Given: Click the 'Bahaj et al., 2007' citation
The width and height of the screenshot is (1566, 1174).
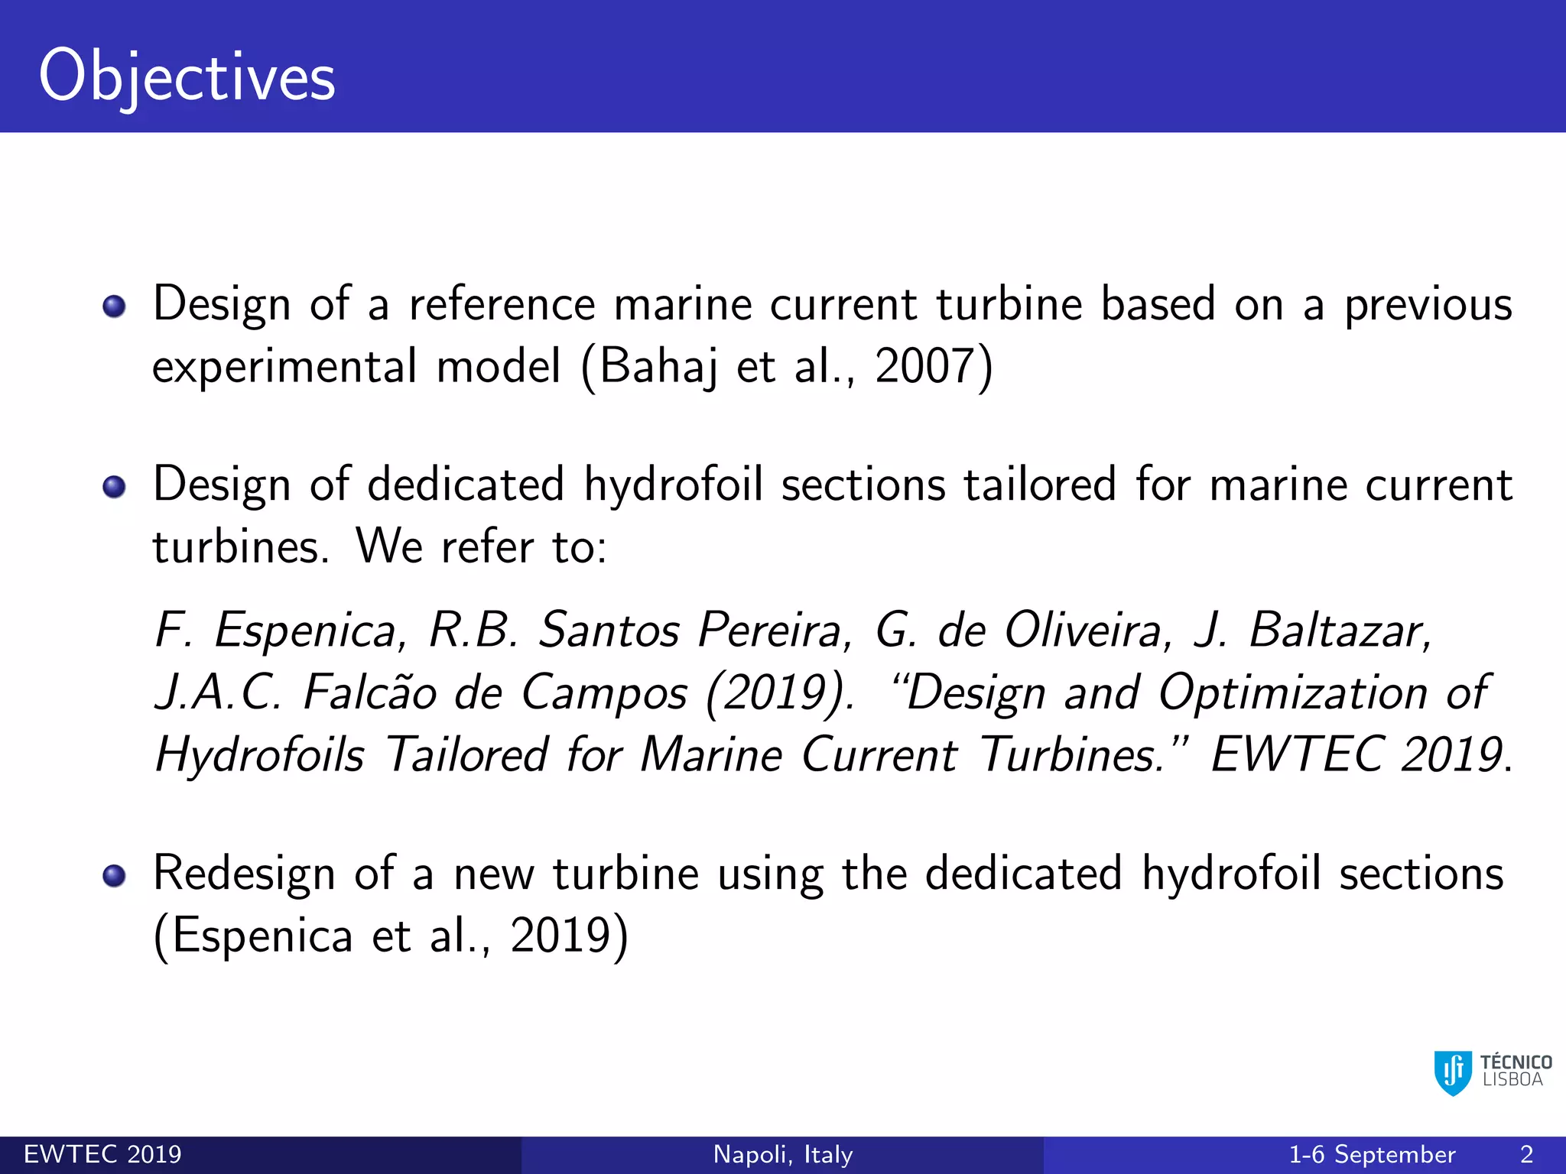Looking at the screenshot, I should tap(788, 367).
